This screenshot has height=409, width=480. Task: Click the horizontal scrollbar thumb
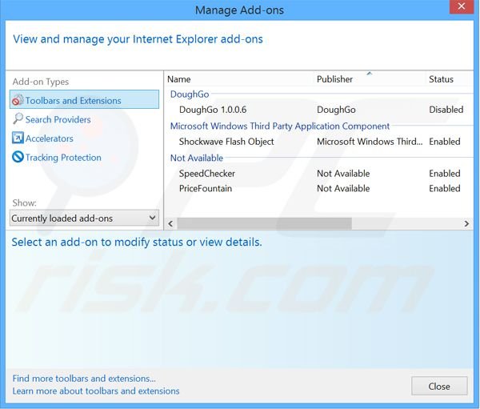click(x=265, y=223)
